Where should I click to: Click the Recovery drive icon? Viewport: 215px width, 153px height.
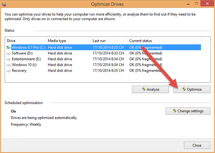pyautogui.click(x=9, y=71)
